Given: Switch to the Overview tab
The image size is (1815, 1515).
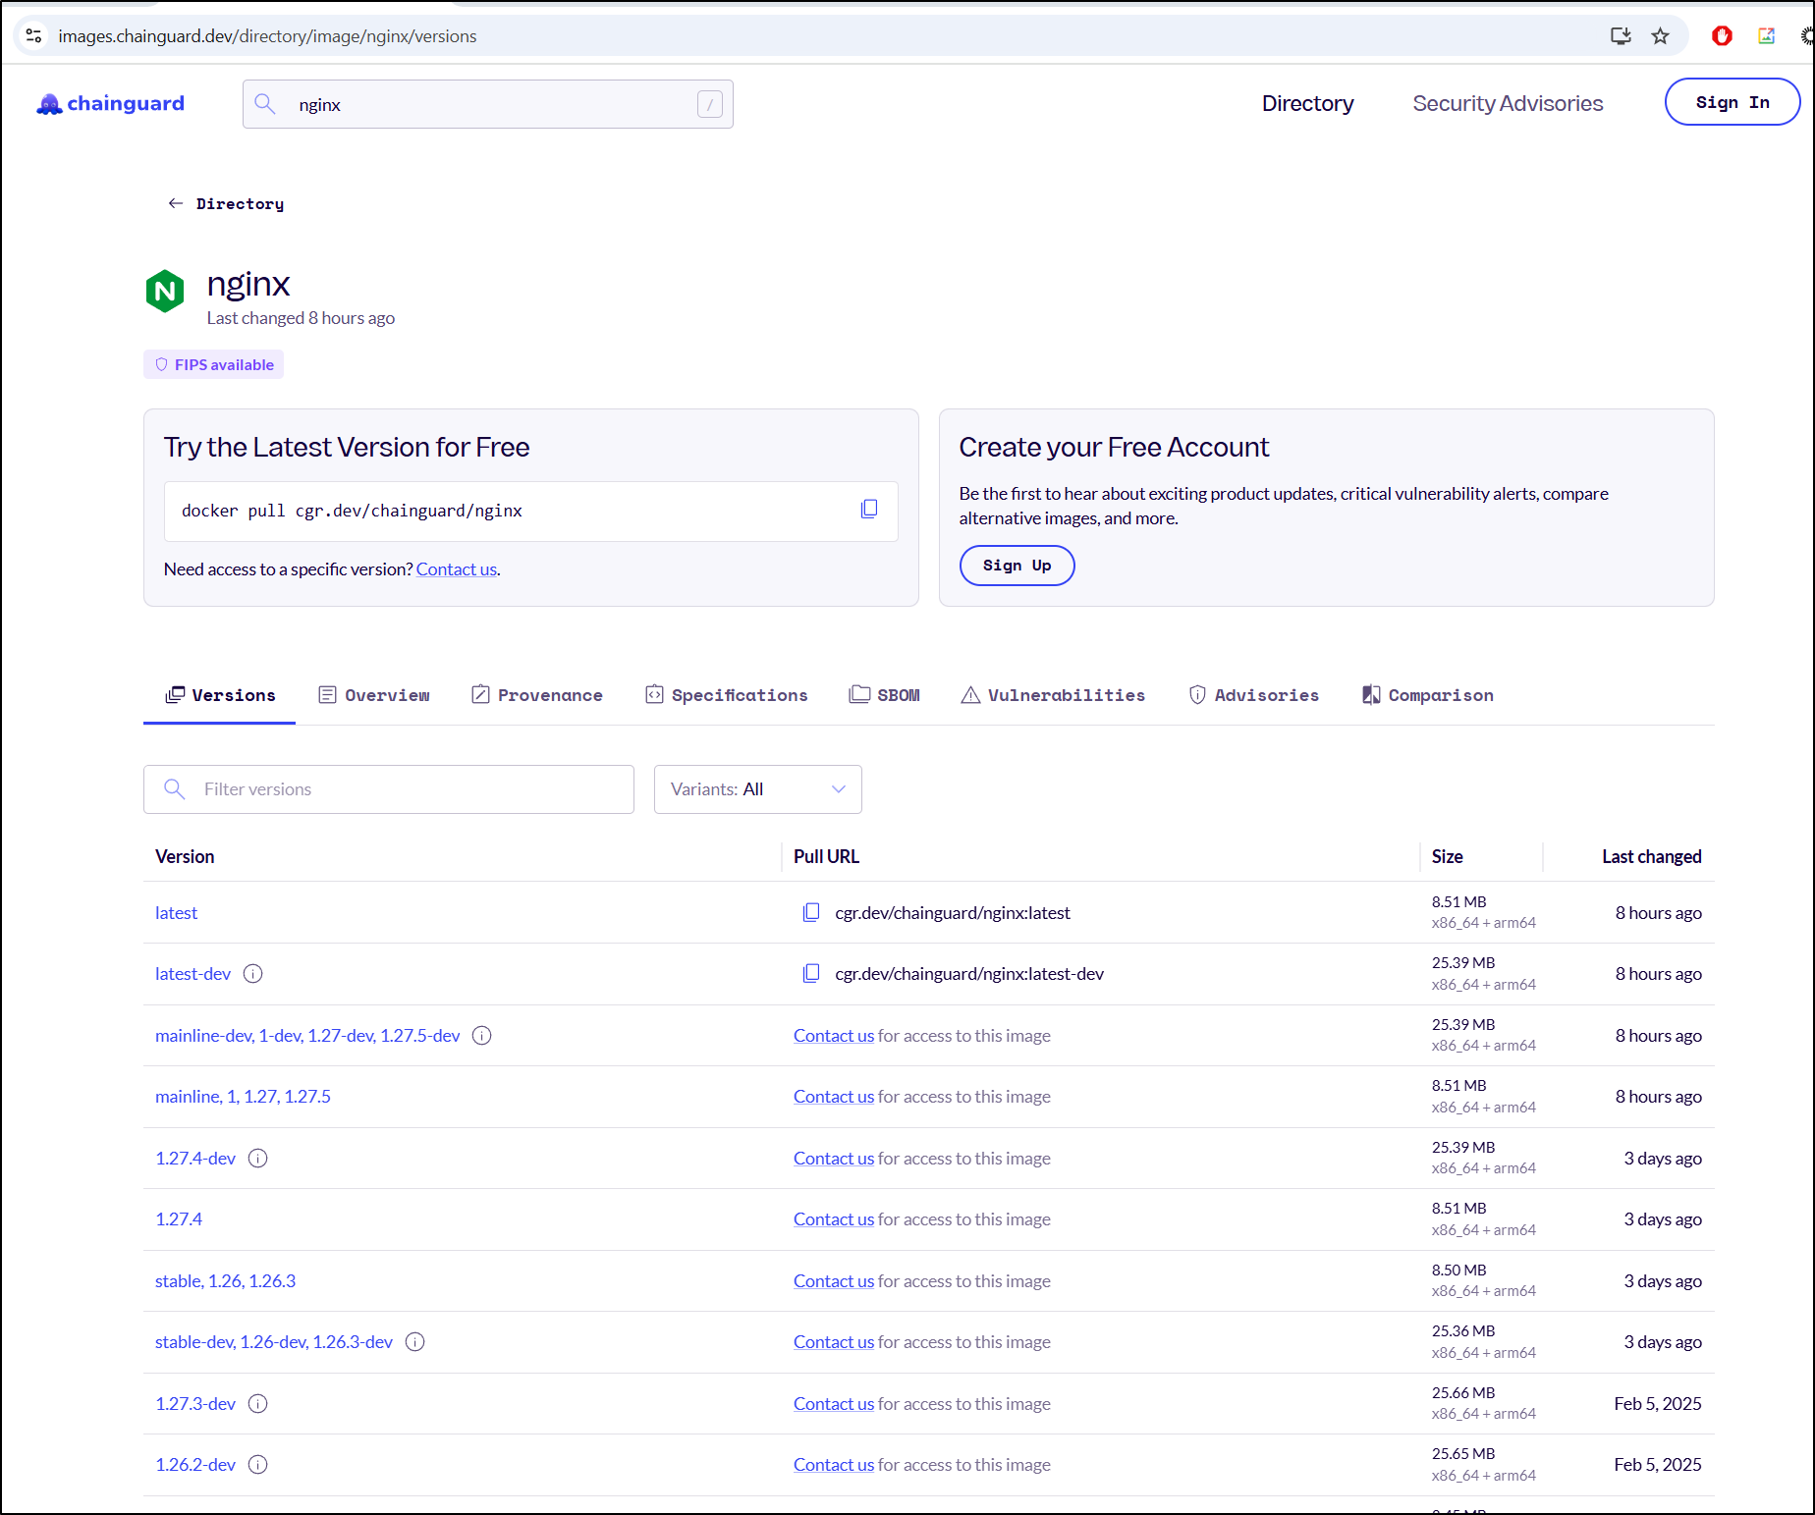Looking at the screenshot, I should pos(374,695).
